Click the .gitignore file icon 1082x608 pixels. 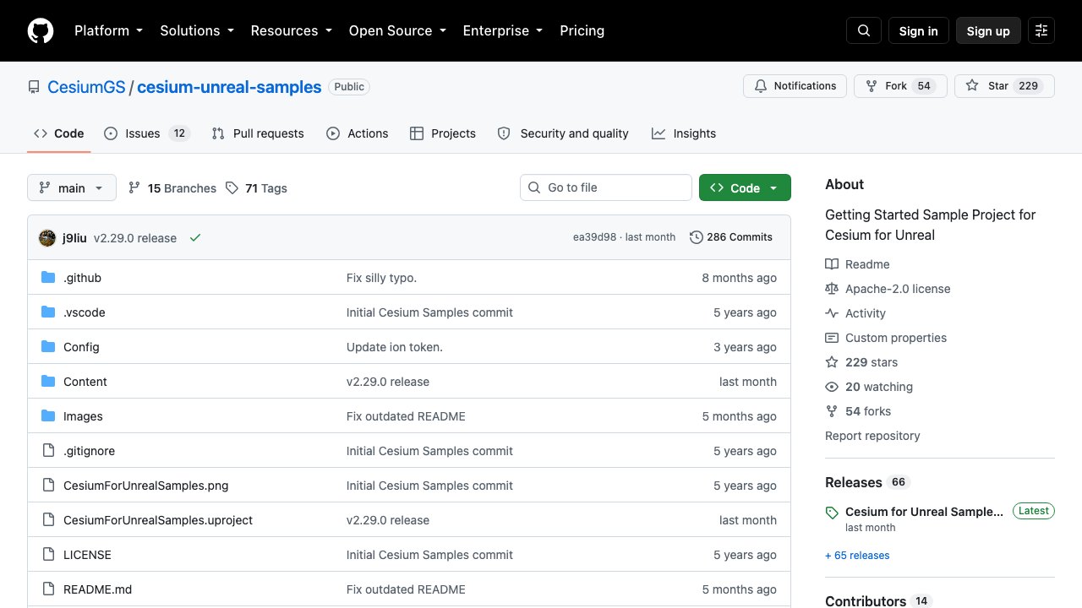coord(48,451)
